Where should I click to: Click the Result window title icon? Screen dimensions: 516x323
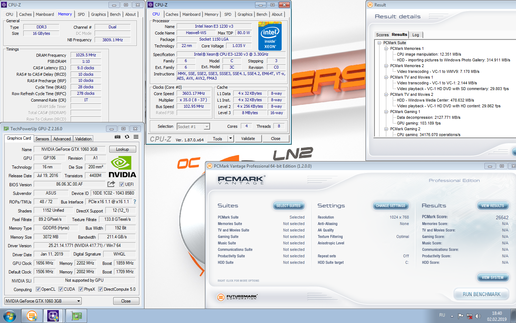point(370,5)
